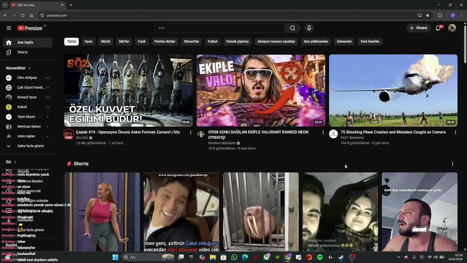Expand the Siz section chevron
The image size is (467, 263).
click(x=15, y=162)
